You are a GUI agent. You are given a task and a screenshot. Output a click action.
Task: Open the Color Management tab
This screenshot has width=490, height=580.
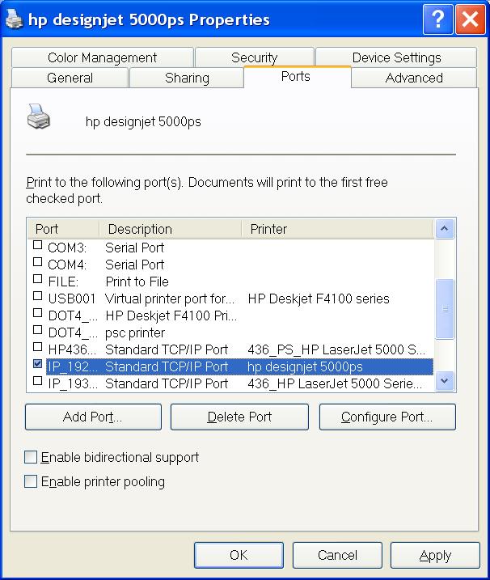tap(102, 57)
